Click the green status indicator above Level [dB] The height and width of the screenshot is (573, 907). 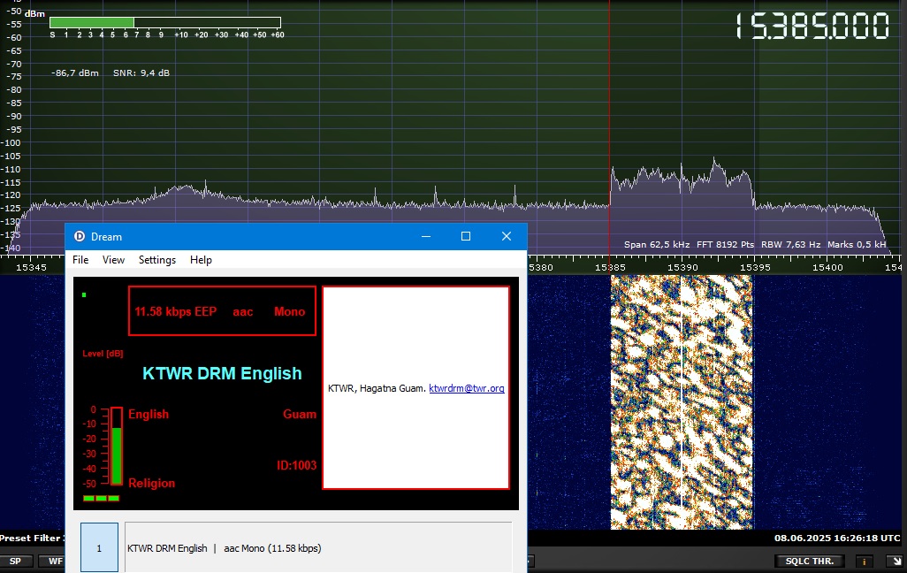click(x=84, y=295)
